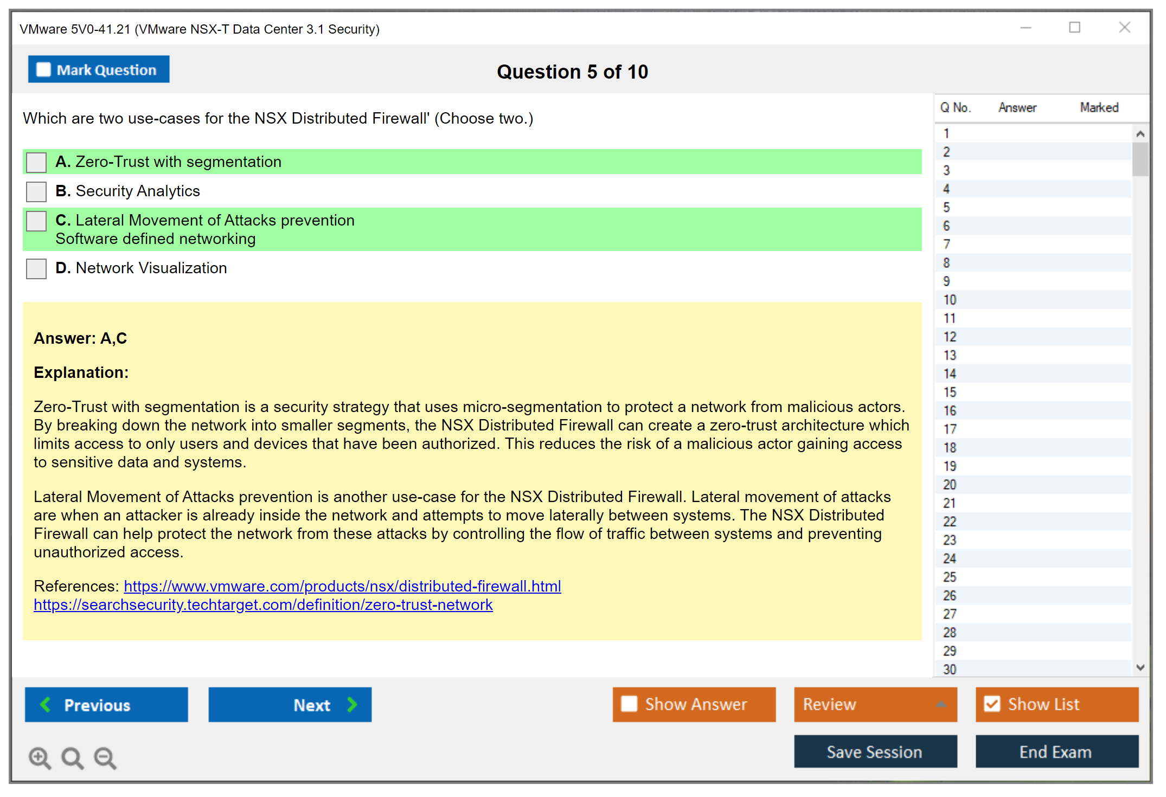
Task: Minimize the exam window
Action: click(x=1026, y=28)
